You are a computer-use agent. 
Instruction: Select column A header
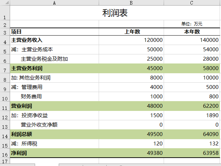point(54,2)
